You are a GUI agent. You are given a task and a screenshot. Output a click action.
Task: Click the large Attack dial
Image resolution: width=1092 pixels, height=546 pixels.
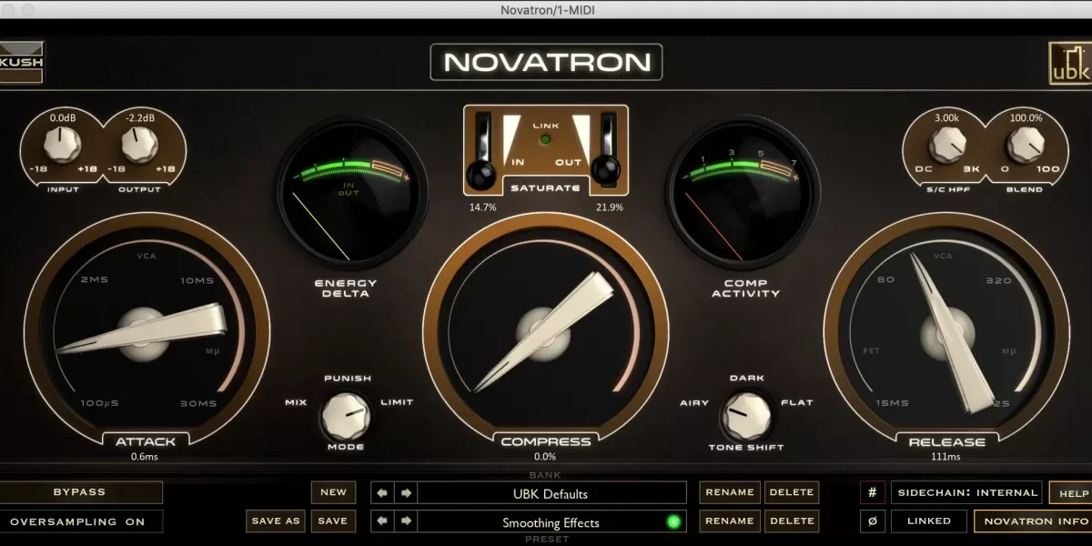(146, 334)
